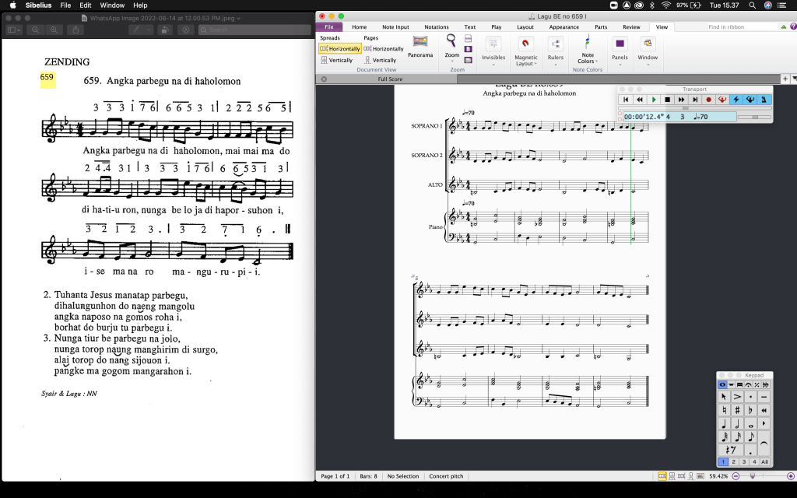
Task: Enable voice 2 on the Keypad
Action: point(734,462)
